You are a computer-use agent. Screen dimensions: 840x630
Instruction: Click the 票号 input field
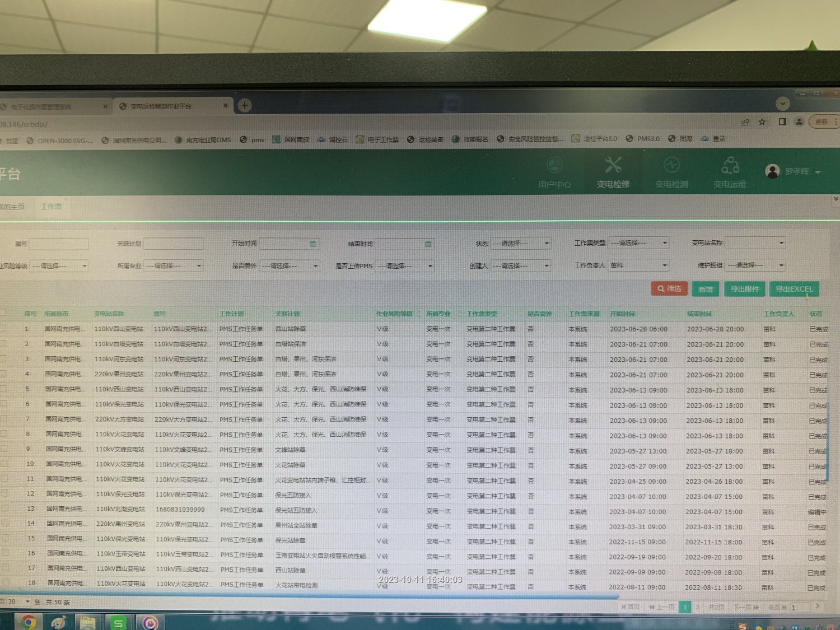pyautogui.click(x=59, y=244)
